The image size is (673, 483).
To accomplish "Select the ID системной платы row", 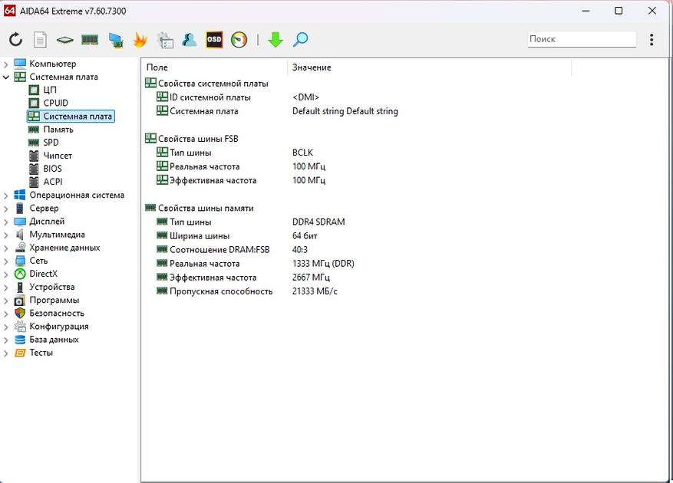I will click(210, 97).
